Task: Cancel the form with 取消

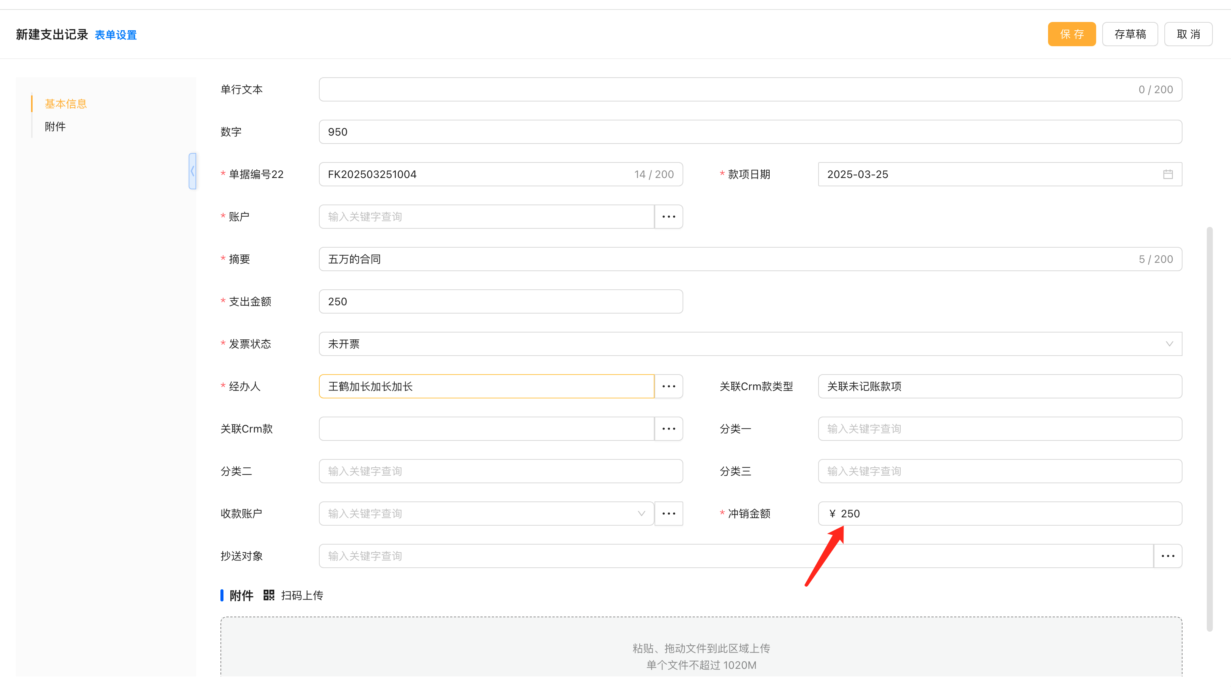Action: [x=1189, y=34]
